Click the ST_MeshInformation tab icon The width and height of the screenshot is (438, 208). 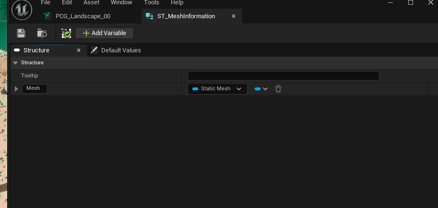pos(150,16)
